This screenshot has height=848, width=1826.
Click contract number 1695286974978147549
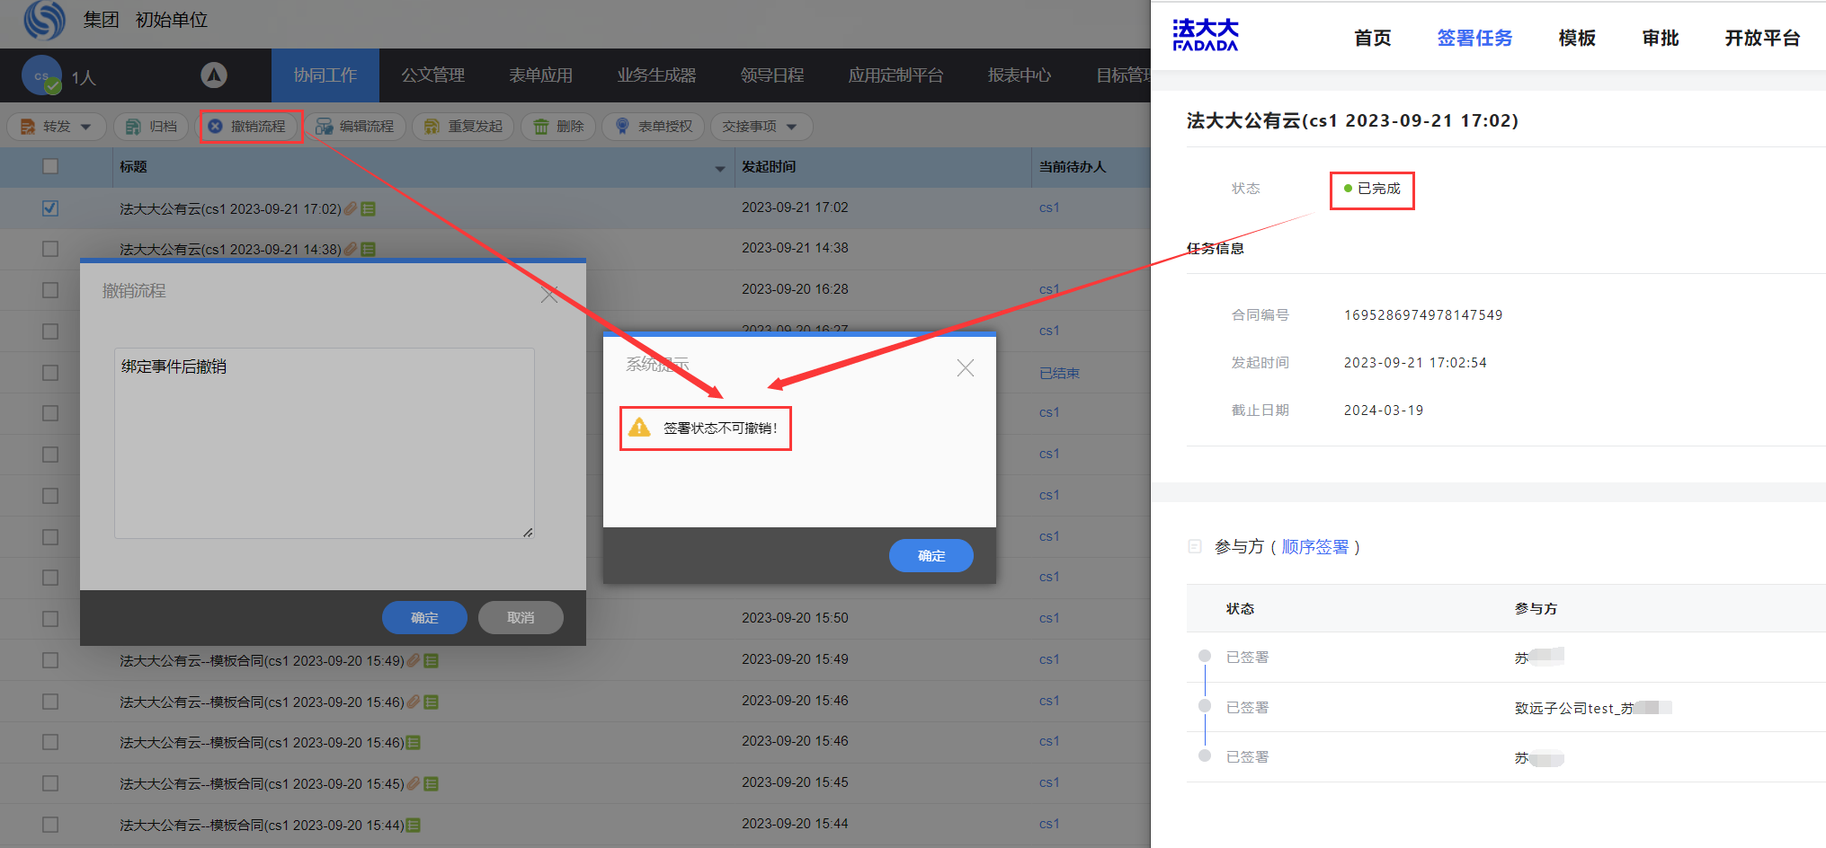pyautogui.click(x=1423, y=315)
